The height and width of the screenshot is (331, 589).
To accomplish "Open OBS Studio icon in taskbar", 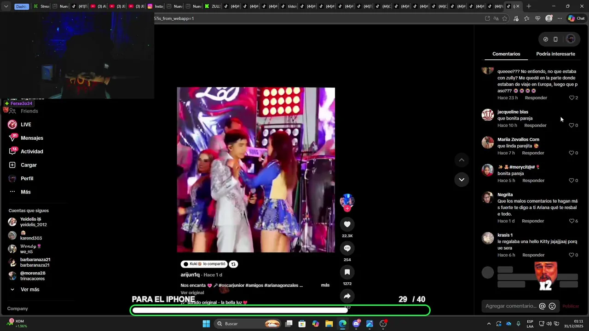I will tap(383, 324).
